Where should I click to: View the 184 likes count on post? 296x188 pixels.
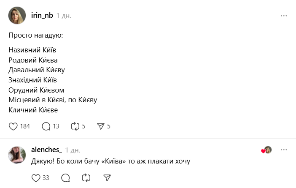coord(25,126)
